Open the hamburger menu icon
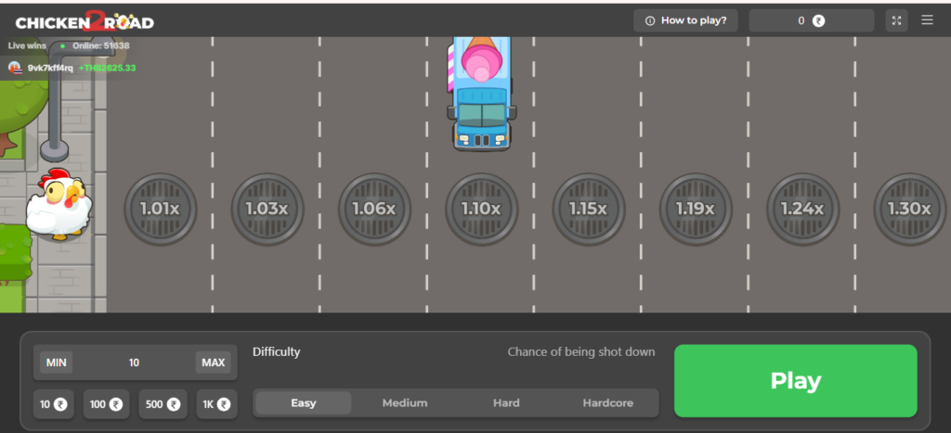 coord(927,20)
